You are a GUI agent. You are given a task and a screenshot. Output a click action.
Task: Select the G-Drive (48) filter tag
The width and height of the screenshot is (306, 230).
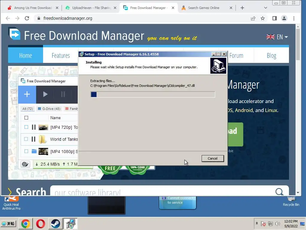coord(49,109)
